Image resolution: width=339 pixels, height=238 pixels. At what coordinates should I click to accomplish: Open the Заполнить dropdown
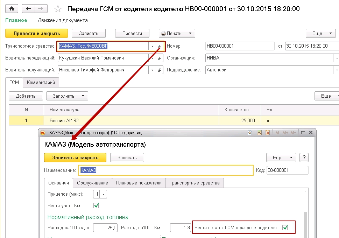pos(67,96)
